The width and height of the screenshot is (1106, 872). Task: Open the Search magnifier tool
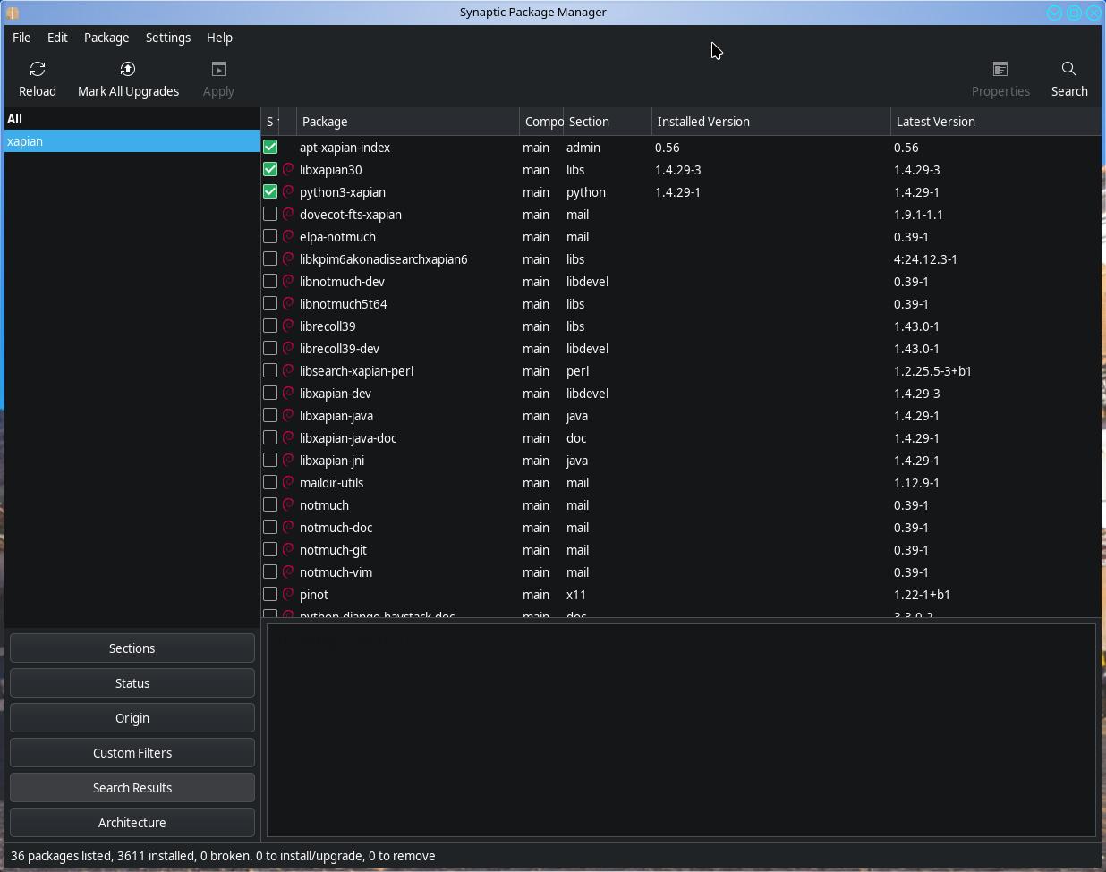(x=1069, y=70)
